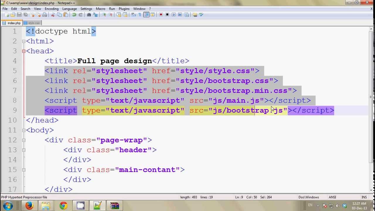
Task: Switch to the style.css tab
Action: pyautogui.click(x=32, y=23)
